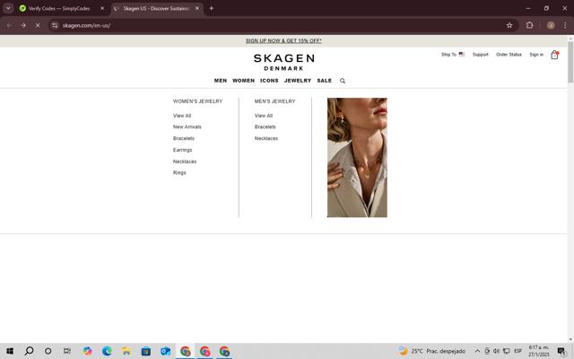
Task: Show hidden system tray icons chevron
Action: click(x=477, y=351)
